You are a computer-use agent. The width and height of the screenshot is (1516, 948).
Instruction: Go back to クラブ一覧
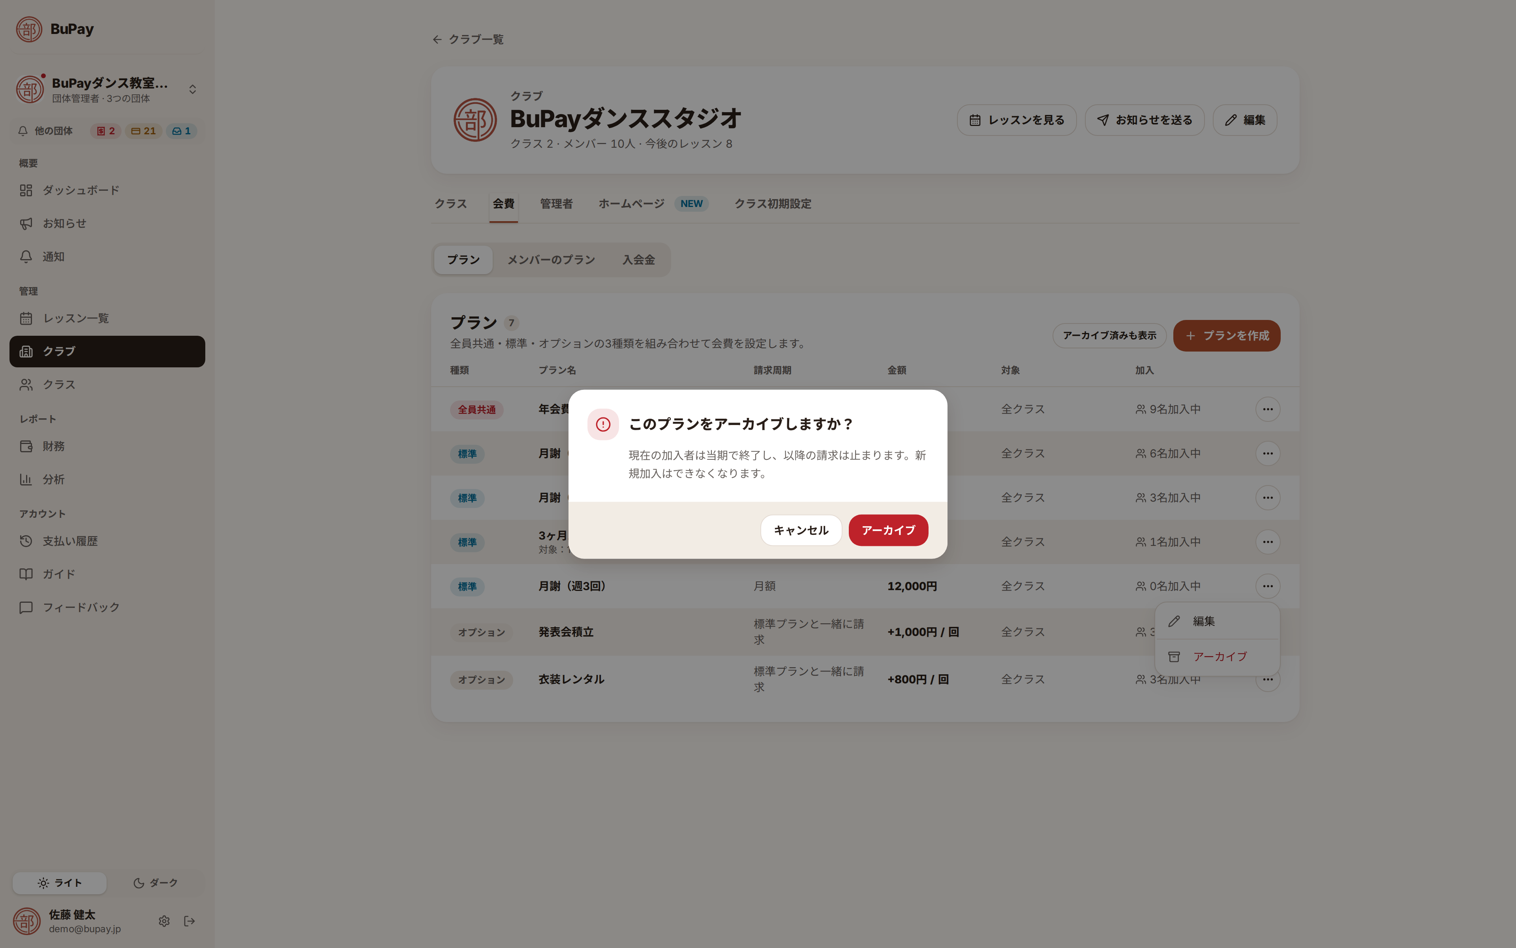click(x=468, y=39)
